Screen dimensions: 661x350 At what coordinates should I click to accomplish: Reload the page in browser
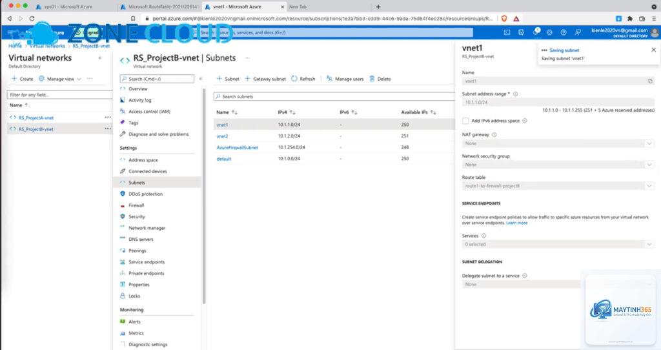(32, 19)
